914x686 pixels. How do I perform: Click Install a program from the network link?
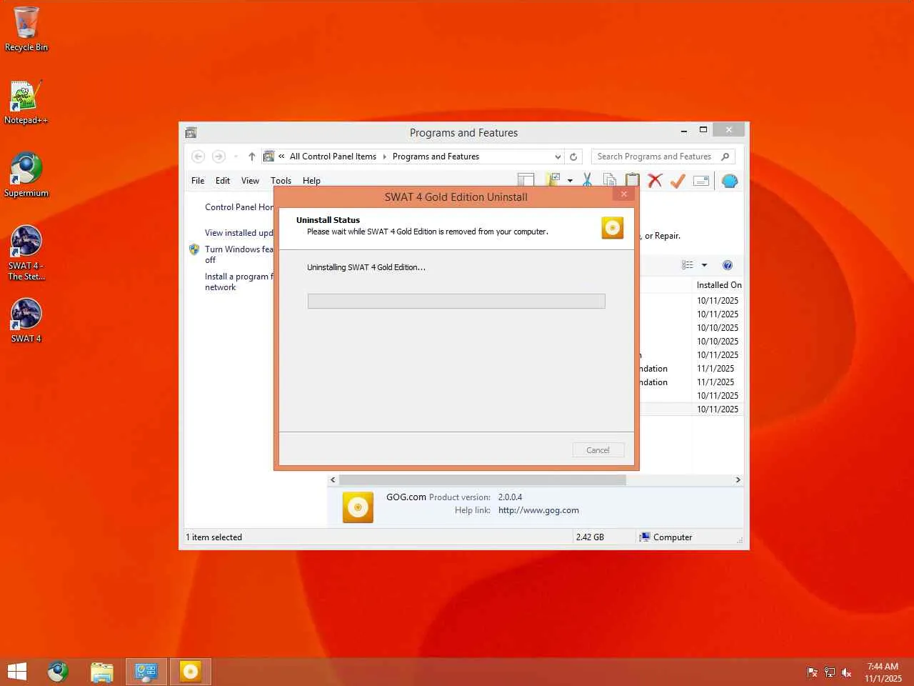coord(239,282)
